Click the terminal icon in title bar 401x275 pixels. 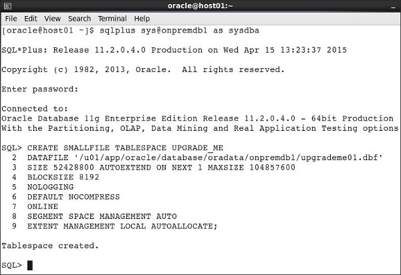7,6
